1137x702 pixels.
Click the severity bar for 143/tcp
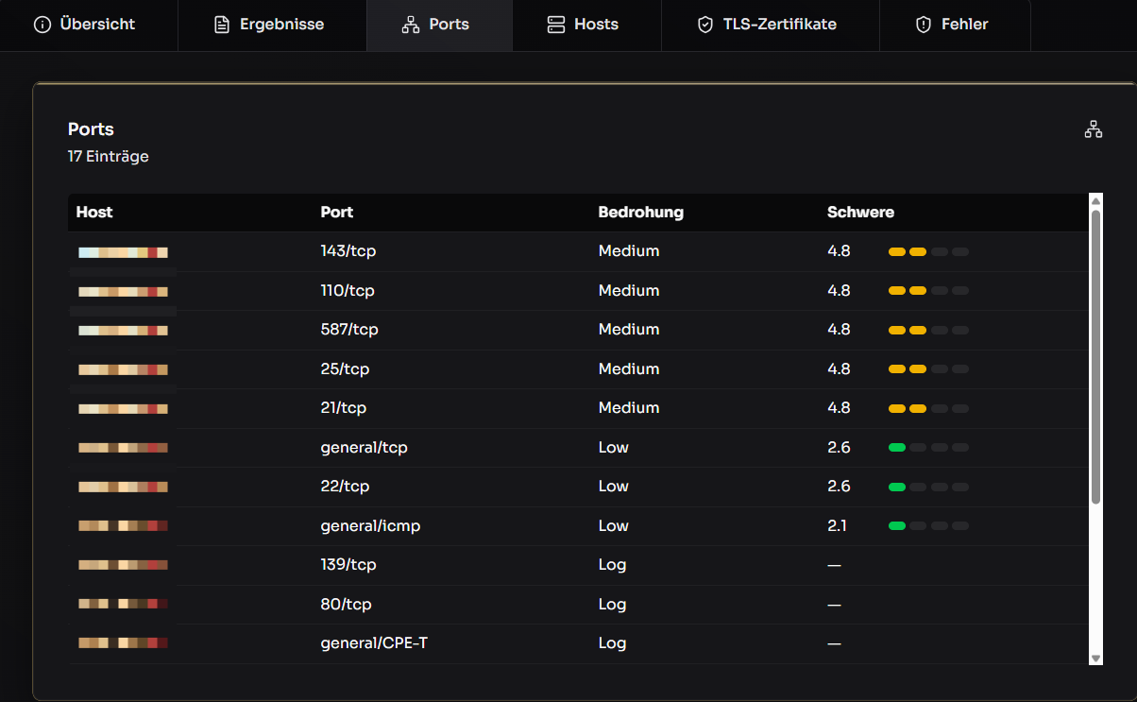coord(928,251)
